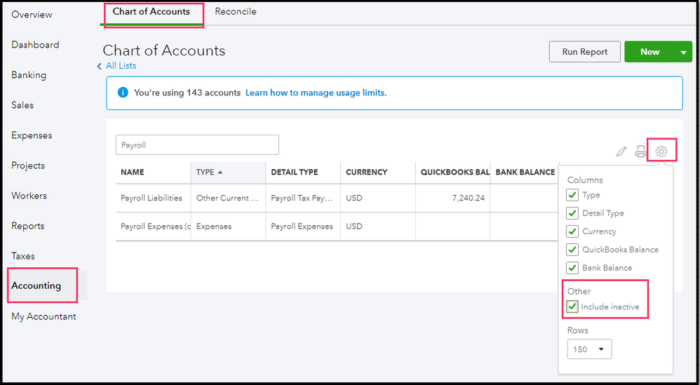Sort by the TYPE column header
The image size is (700, 385).
(x=228, y=173)
